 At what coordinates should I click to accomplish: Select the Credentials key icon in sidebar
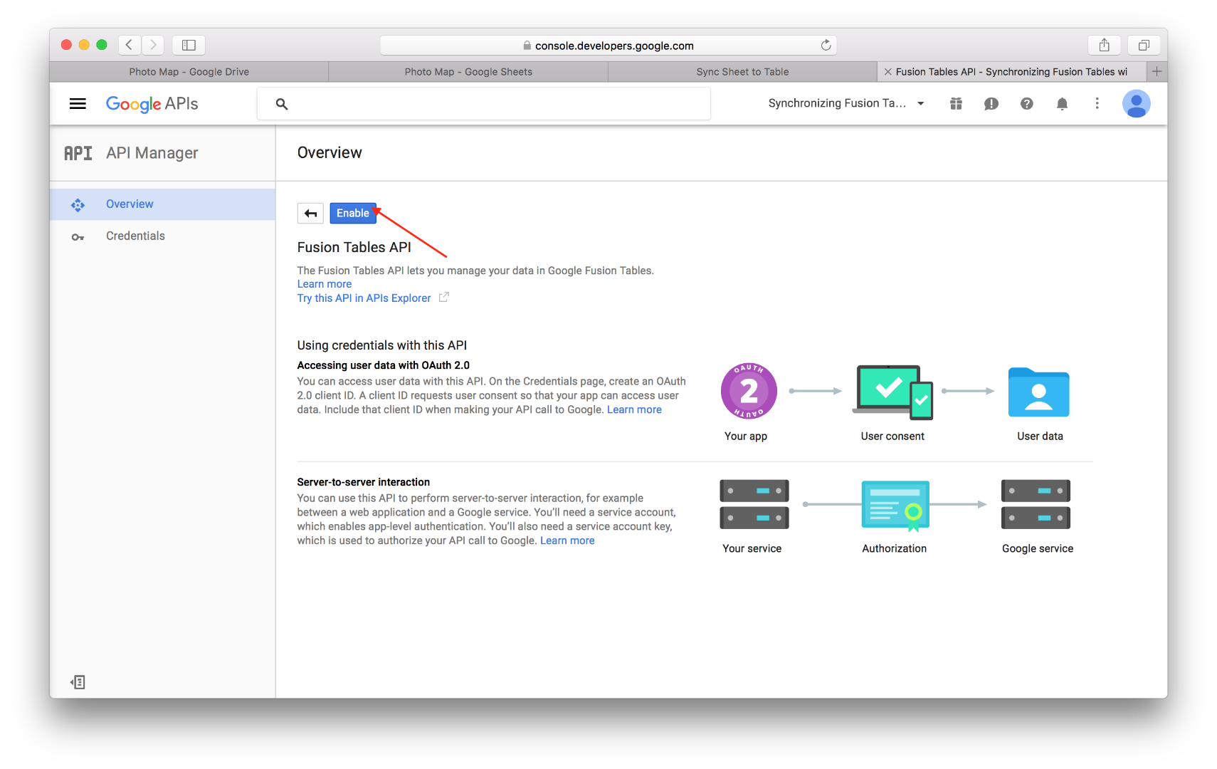click(78, 236)
